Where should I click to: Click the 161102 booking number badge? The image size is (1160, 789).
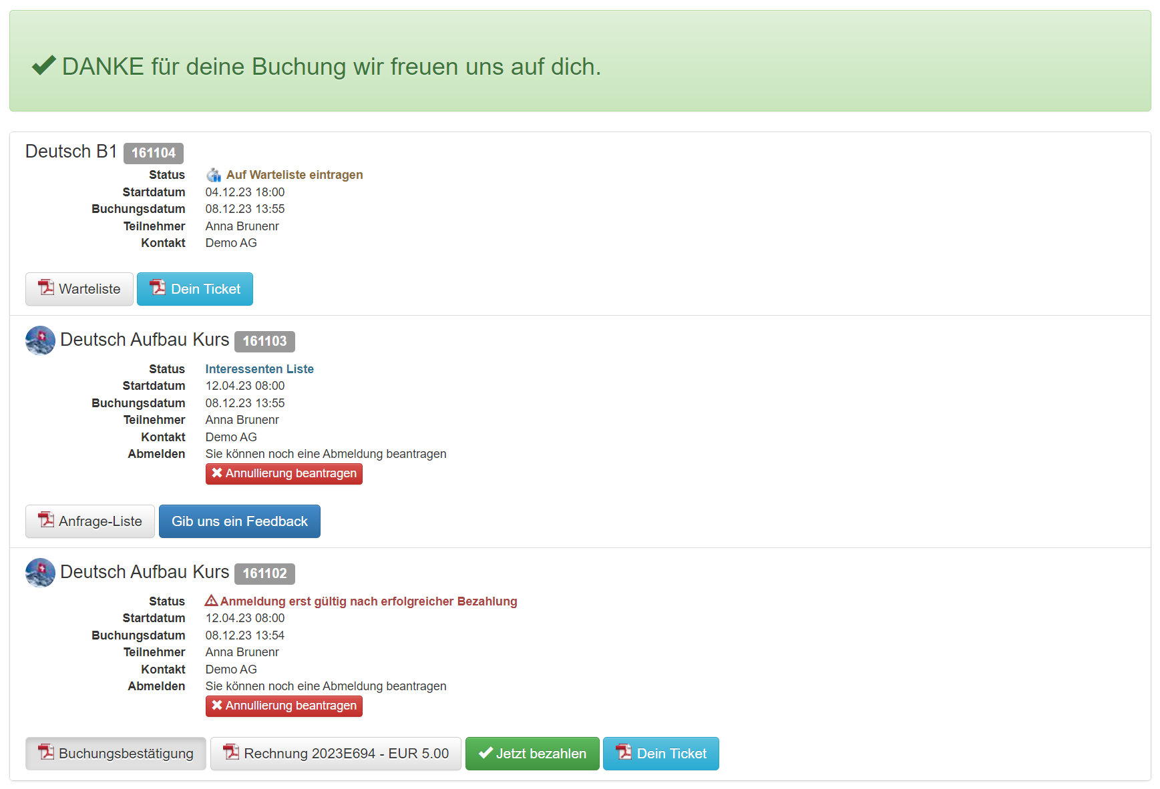tap(264, 573)
